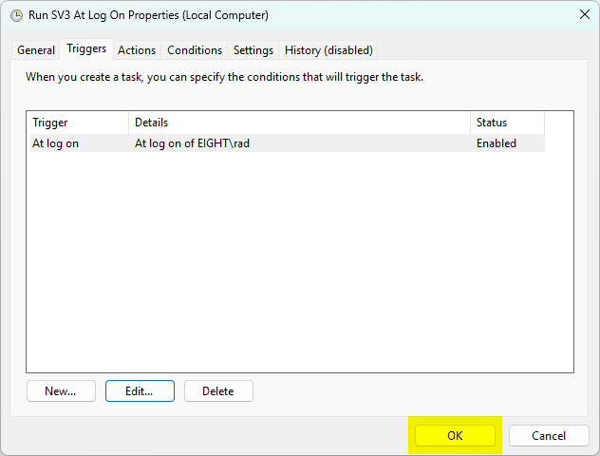Click empty space in the triggers list
The image size is (600, 456).
pyautogui.click(x=299, y=266)
